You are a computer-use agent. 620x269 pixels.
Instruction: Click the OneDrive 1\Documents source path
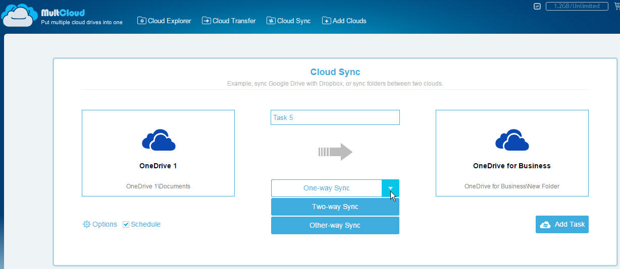[158, 186]
